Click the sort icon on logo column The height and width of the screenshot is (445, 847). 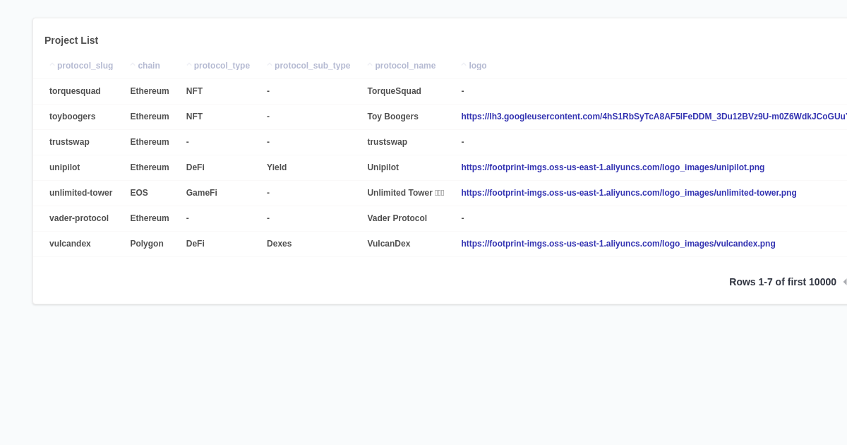coord(462,65)
